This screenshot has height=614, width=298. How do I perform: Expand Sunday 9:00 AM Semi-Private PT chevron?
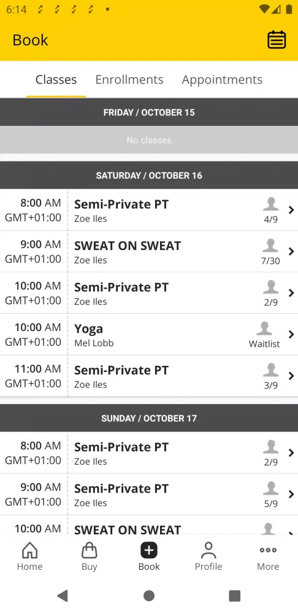tap(291, 494)
